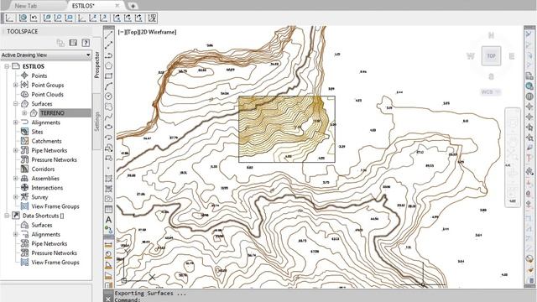Select the Revision Cloud tool
The image size is (537, 302).
[108, 107]
